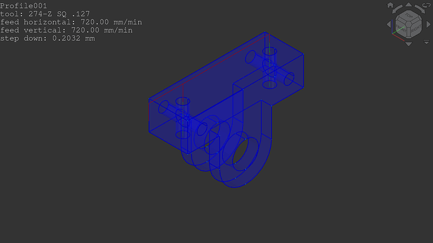Open the navigation cube mini dropdown menu

tap(427, 42)
